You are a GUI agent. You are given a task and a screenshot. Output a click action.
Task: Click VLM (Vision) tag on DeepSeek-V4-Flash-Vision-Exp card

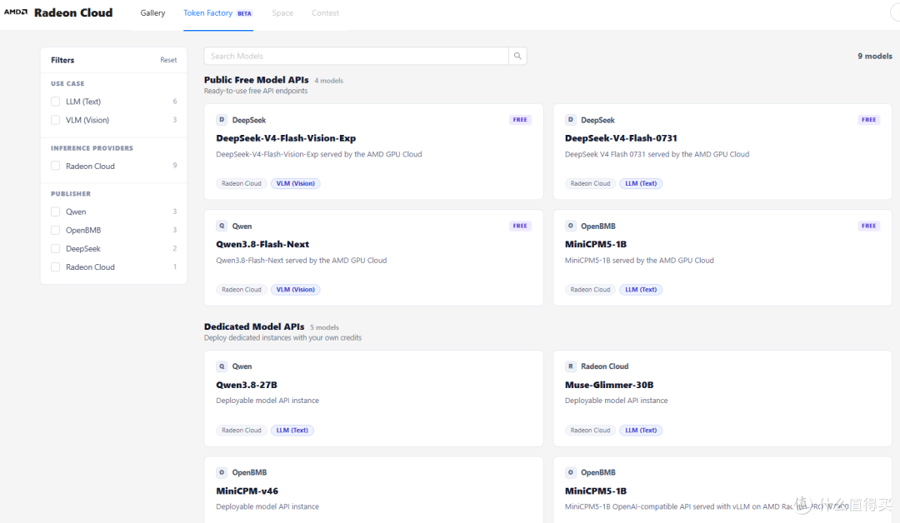[x=296, y=183]
